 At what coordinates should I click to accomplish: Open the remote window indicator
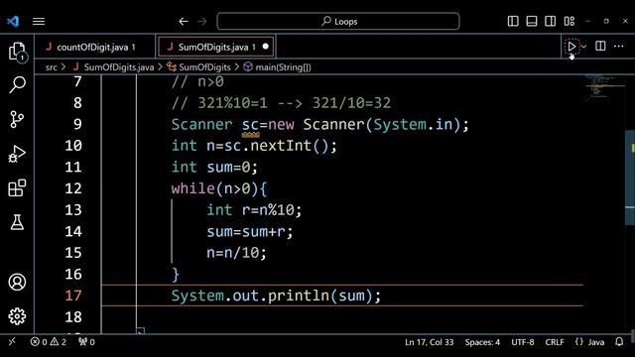pyautogui.click(x=12, y=342)
